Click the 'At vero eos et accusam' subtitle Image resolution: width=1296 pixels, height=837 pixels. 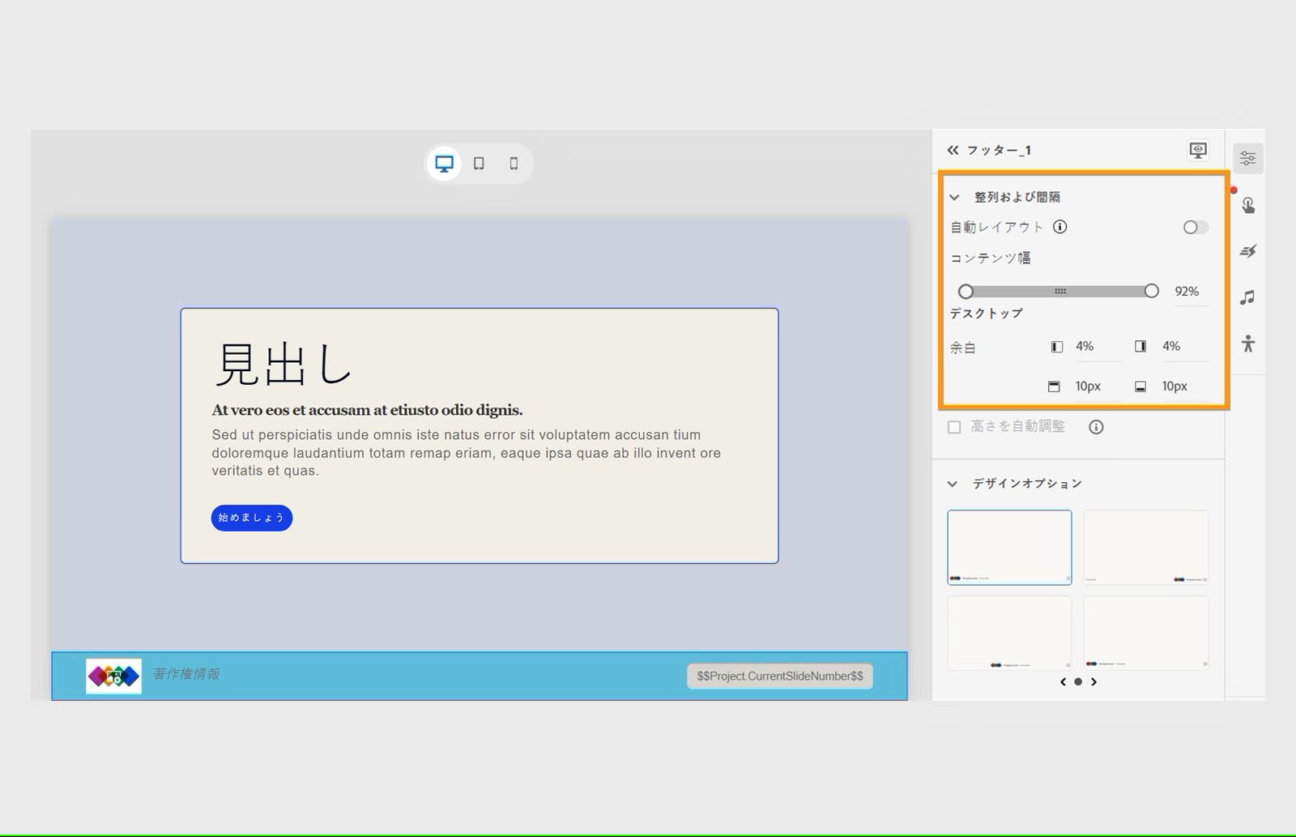[367, 410]
